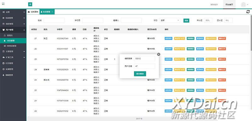Screen dimensions: 252x121
Task: Click the 用户日息 field containing 47
Action: coord(145,66)
